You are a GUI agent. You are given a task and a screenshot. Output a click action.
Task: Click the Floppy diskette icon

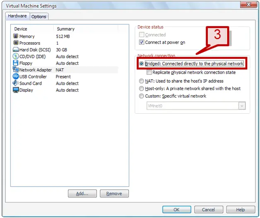tap(16, 63)
